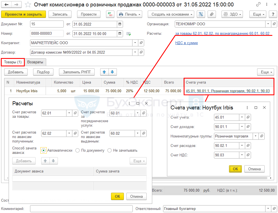Confirm Счета учета dialog with ОК
278x213 pixels.
(235, 169)
